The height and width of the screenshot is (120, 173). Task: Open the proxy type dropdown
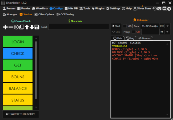pyautogui.click(x=165, y=32)
